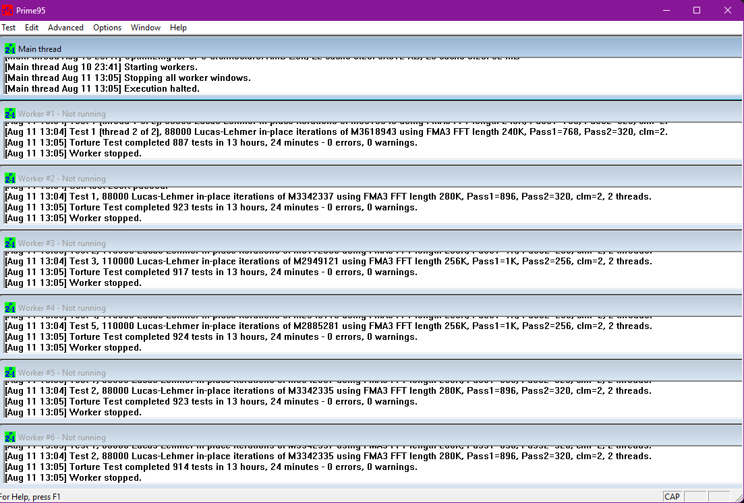Click the 'completed 887 tests' log line
Screen dimensions: 744x503
click(x=211, y=142)
